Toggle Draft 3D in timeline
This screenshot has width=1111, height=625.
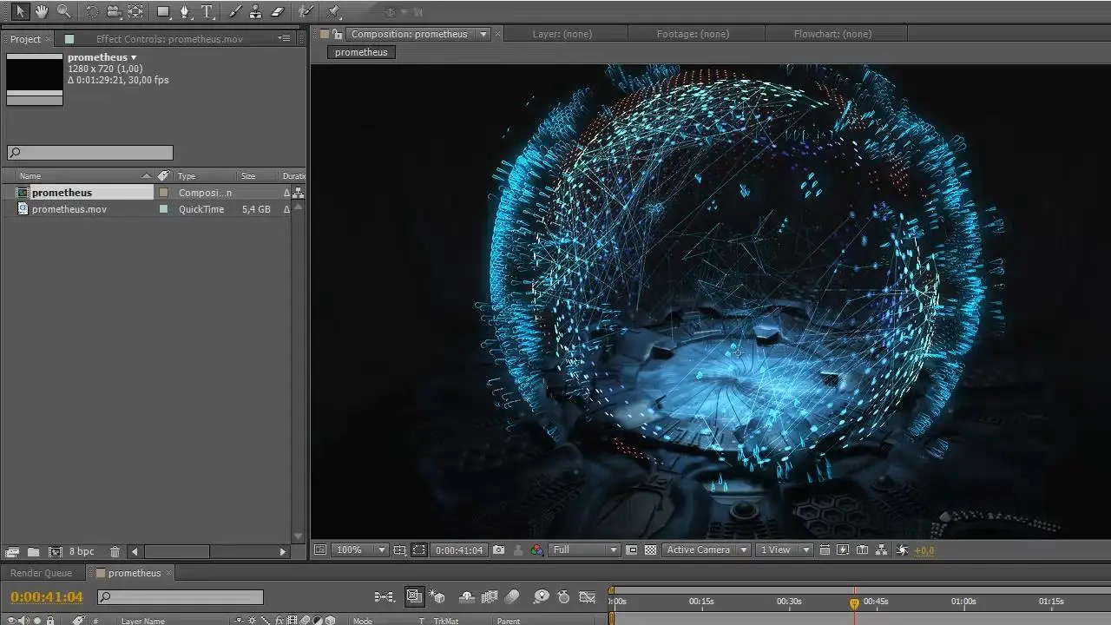(x=437, y=596)
